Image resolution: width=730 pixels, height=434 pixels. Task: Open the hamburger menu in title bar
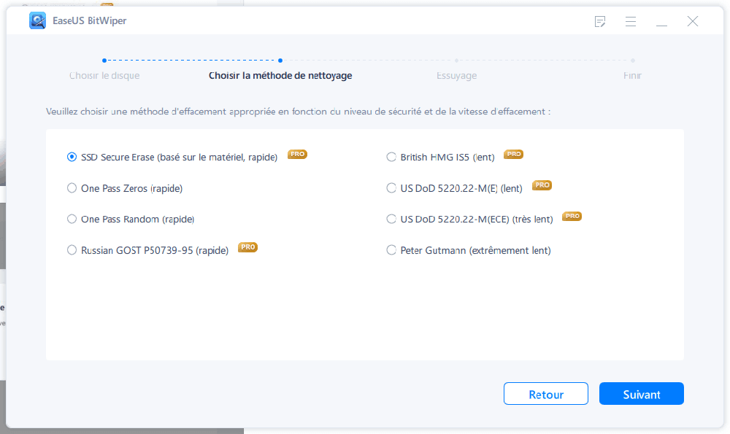[x=631, y=21]
